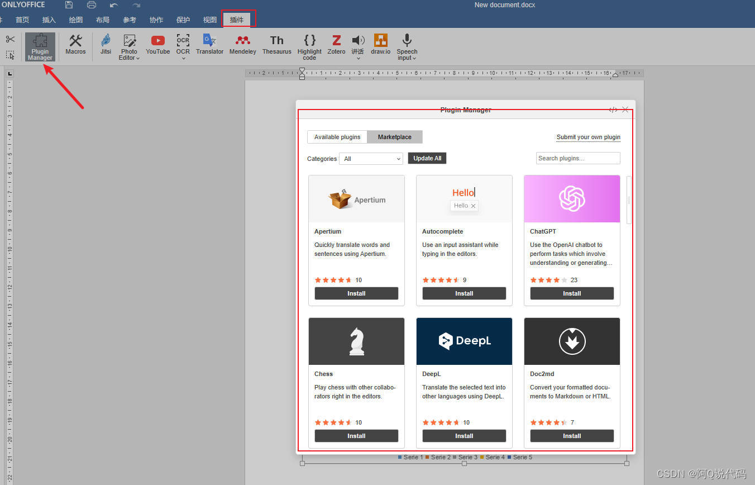
Task: Open the 视图 tab
Action: click(210, 20)
